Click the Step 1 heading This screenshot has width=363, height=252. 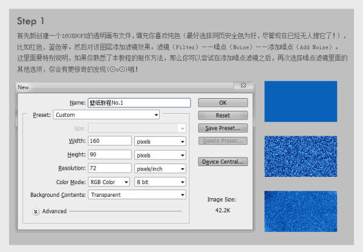tap(30, 21)
